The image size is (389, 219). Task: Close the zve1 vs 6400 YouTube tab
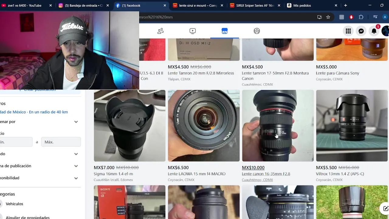click(50, 5)
